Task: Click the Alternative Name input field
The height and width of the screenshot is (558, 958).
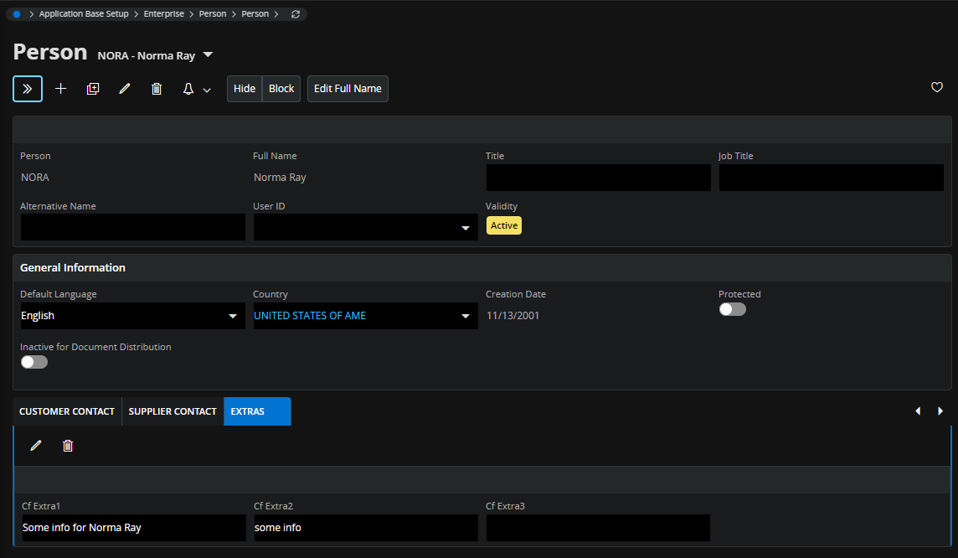Action: pyautogui.click(x=132, y=227)
